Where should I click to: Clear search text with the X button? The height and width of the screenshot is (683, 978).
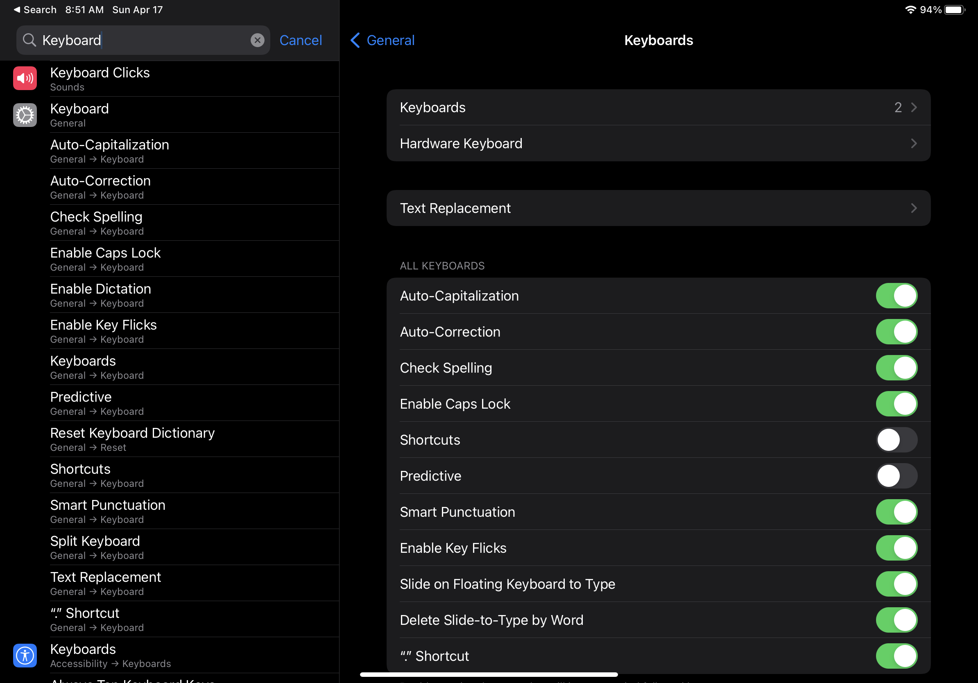pos(257,40)
